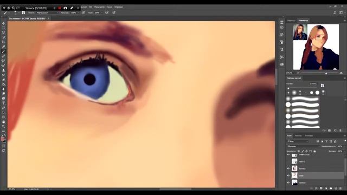Viewport: 347px width, 195px height.
Task: Open the Просмотр menu
Action: (x=99, y=7)
